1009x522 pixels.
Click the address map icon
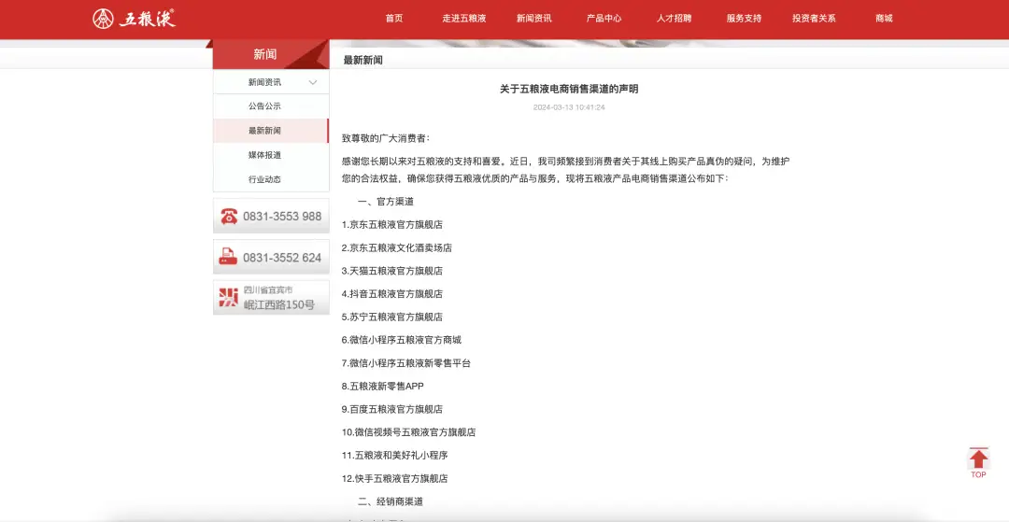229,297
